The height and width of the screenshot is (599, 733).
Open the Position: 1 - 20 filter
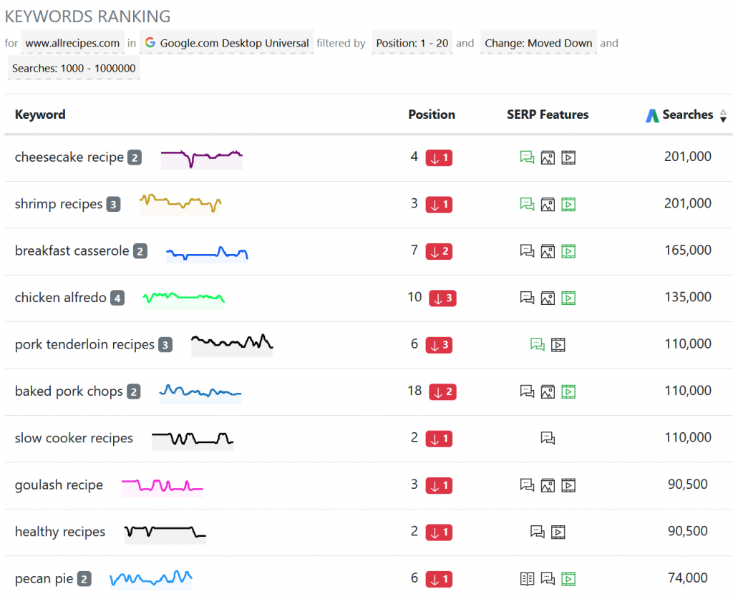(412, 43)
